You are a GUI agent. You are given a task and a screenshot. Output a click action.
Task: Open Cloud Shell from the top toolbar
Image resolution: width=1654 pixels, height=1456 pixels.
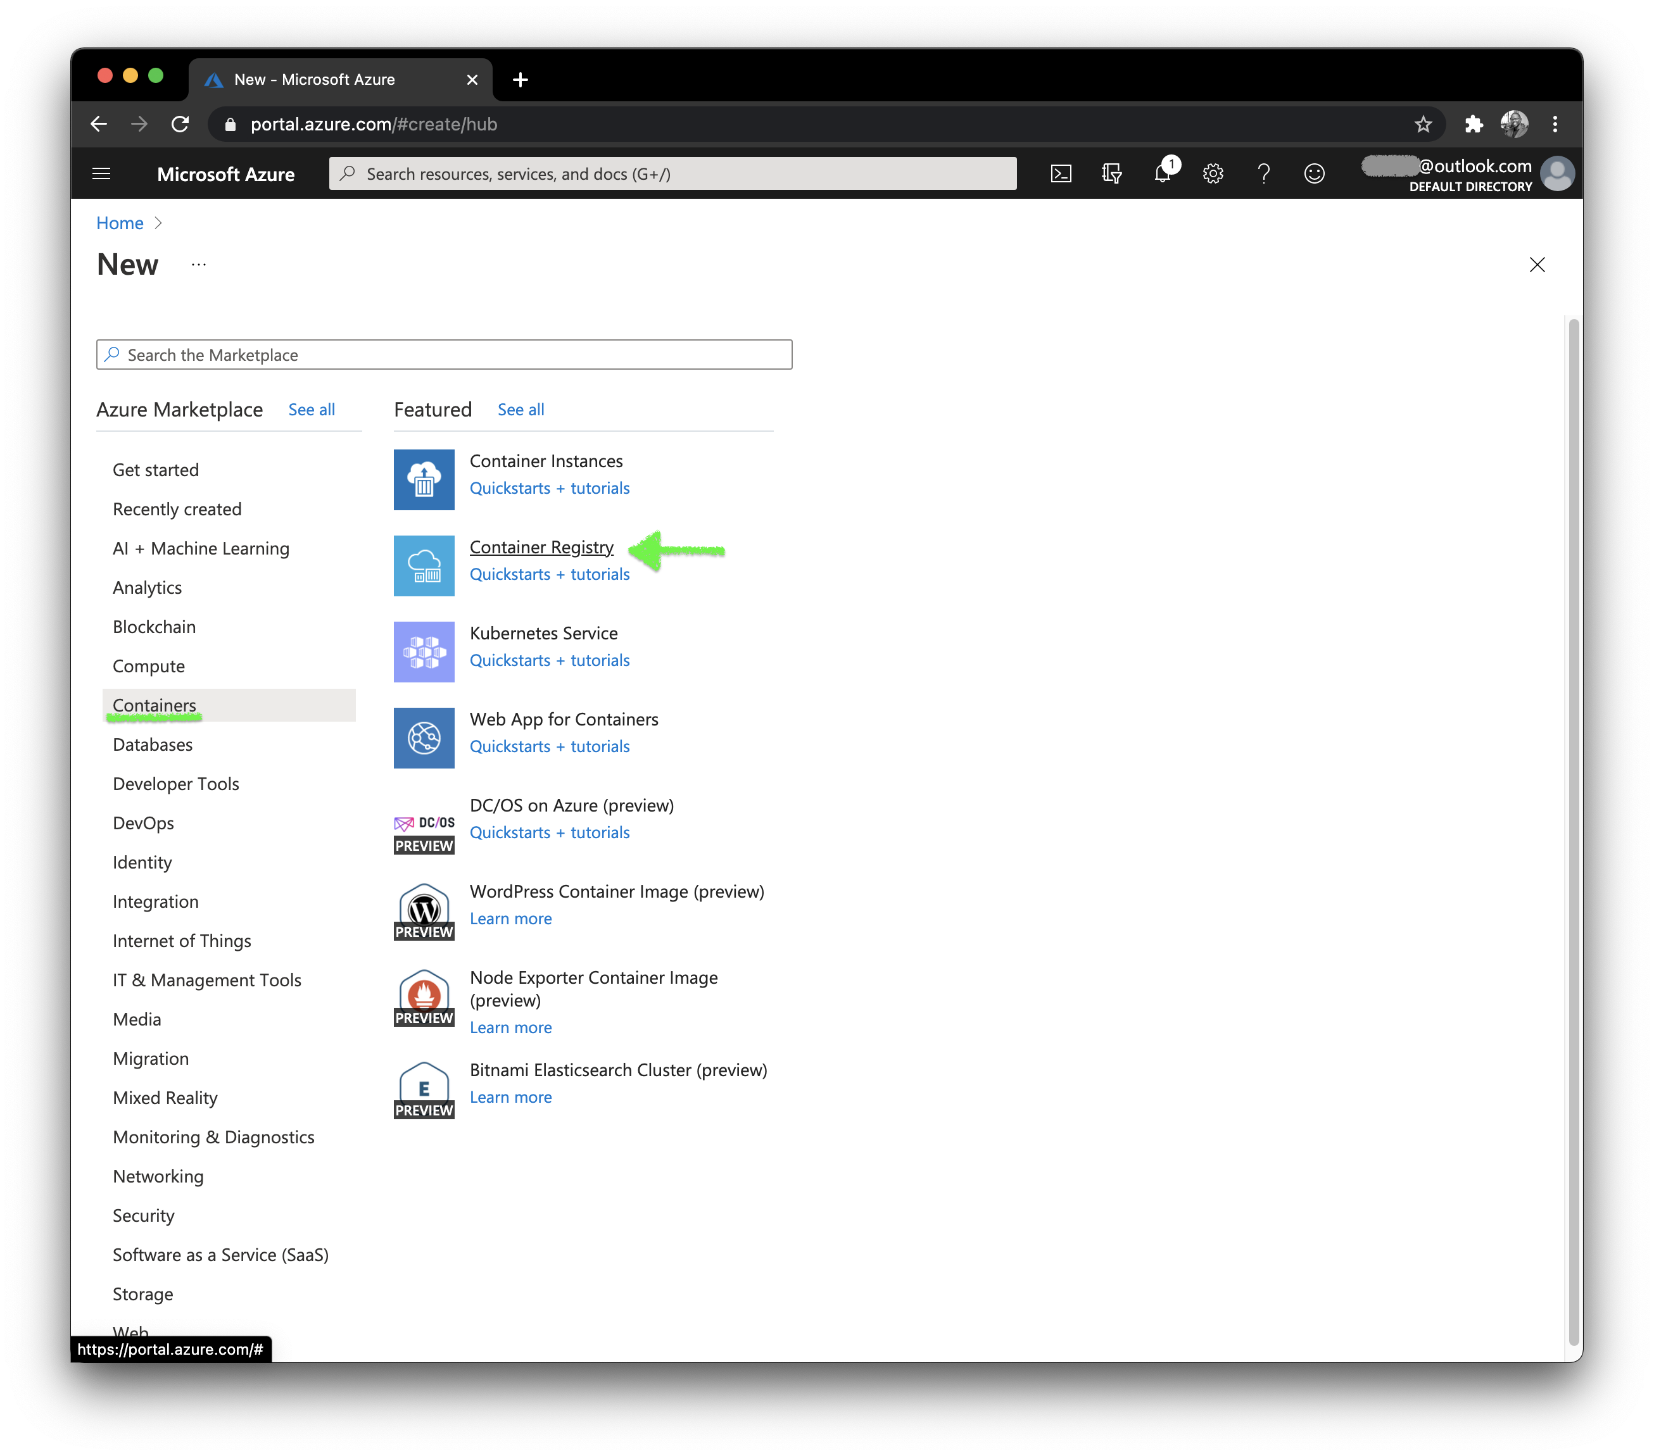pyautogui.click(x=1061, y=173)
